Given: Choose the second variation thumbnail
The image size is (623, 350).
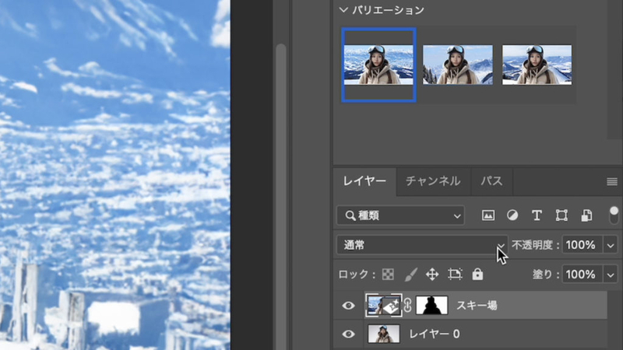Looking at the screenshot, I should pos(458,65).
